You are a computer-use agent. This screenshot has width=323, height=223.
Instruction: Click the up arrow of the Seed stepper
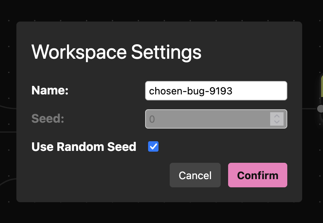click(x=276, y=116)
